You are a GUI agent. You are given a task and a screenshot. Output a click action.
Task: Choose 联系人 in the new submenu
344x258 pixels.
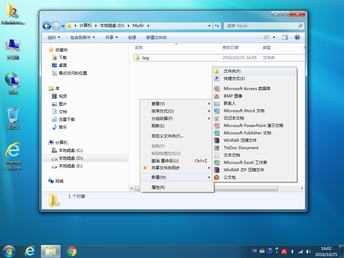coord(255,103)
